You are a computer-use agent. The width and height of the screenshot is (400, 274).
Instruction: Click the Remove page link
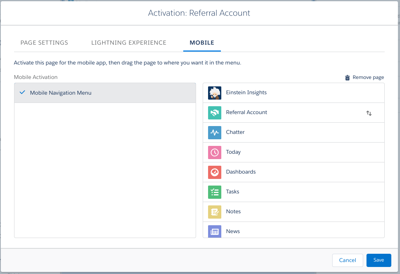pos(368,77)
